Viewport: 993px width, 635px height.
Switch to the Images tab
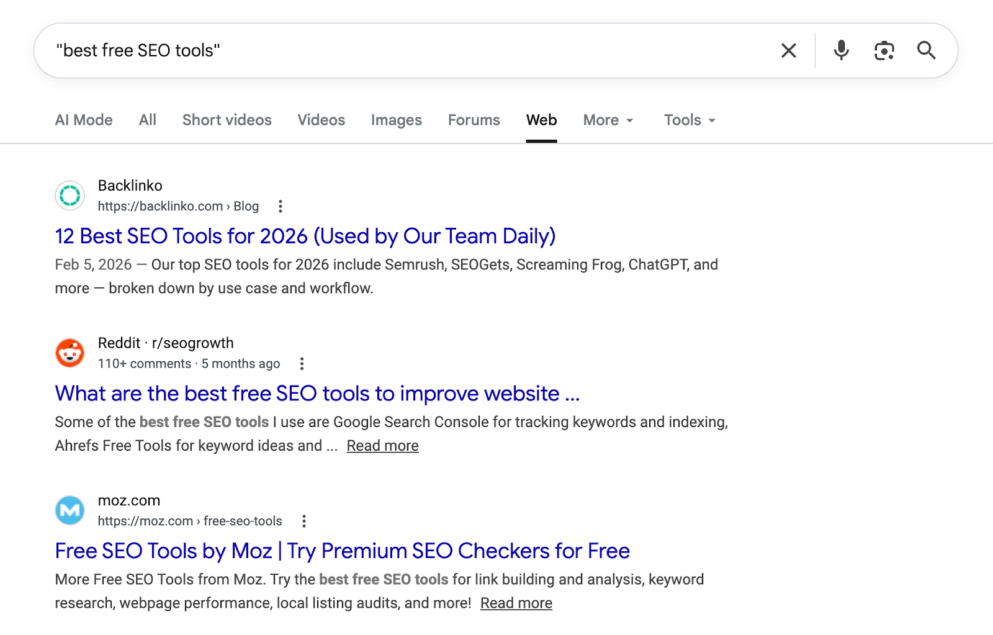tap(396, 120)
